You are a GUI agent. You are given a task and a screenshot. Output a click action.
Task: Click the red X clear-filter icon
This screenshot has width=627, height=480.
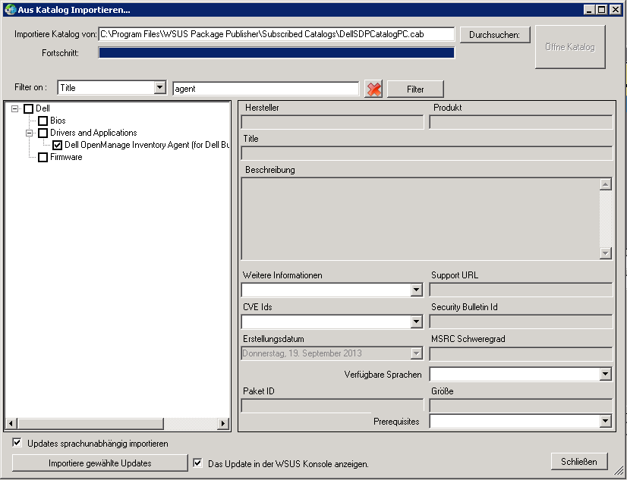(373, 89)
